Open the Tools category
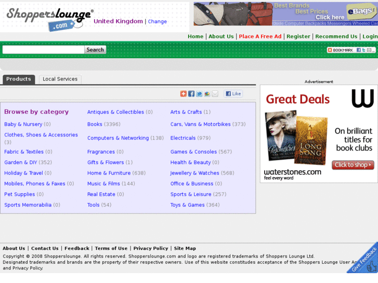The height and width of the screenshot is (283, 378). click(93, 205)
